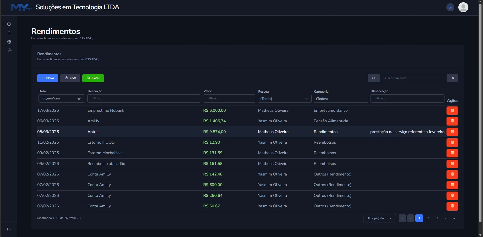
Task: Toggle dark mode with the moon icon
Action: [x=450, y=7]
